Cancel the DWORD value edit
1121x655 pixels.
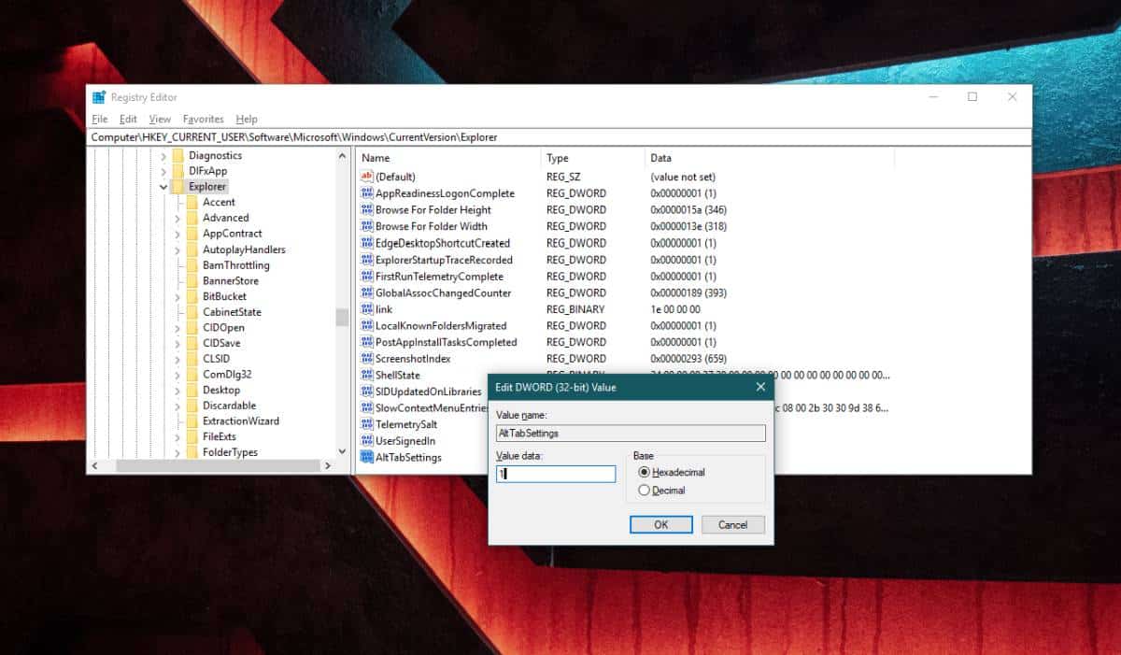coord(733,524)
